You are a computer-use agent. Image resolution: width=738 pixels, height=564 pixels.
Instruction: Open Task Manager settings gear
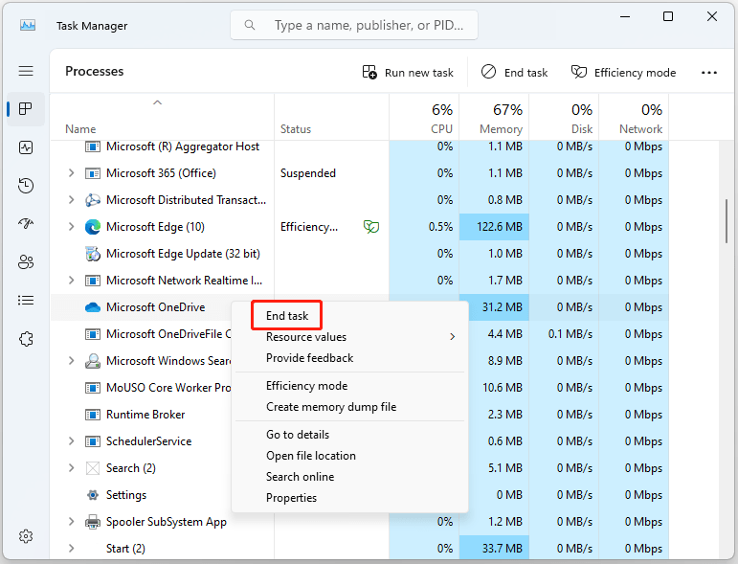(26, 536)
